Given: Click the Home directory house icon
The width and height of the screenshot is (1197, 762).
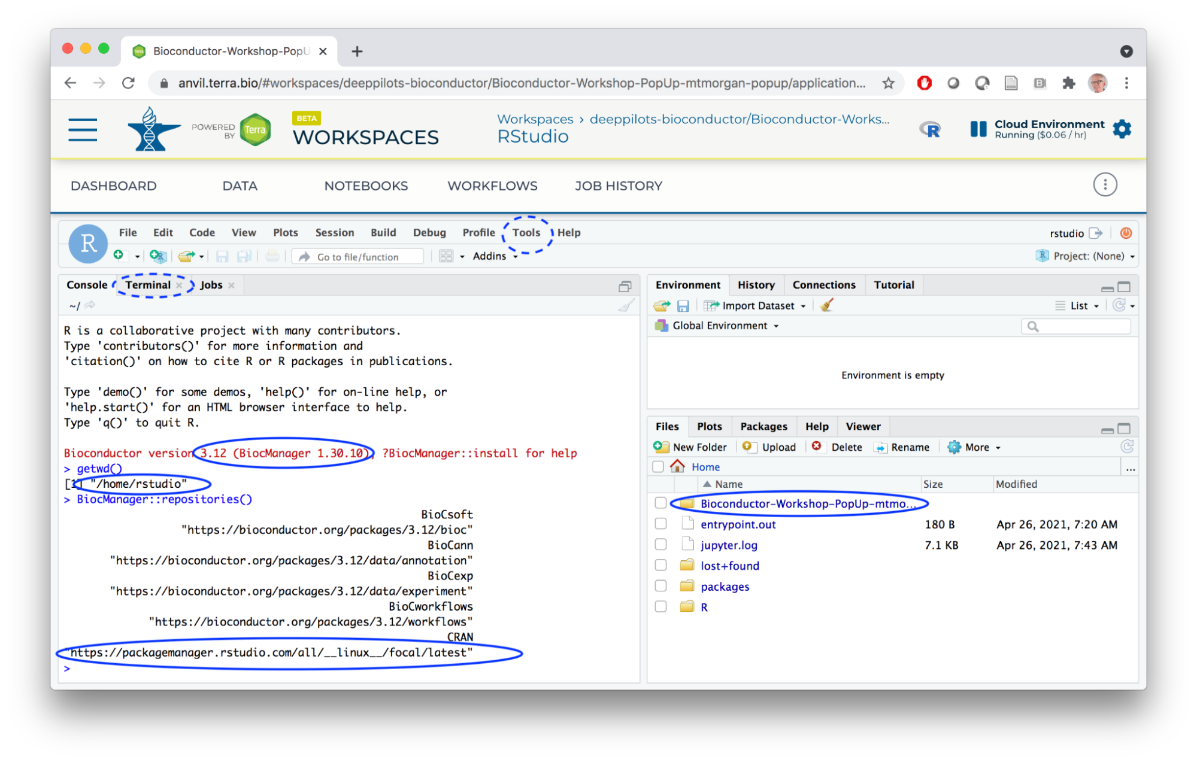Looking at the screenshot, I should (x=677, y=466).
